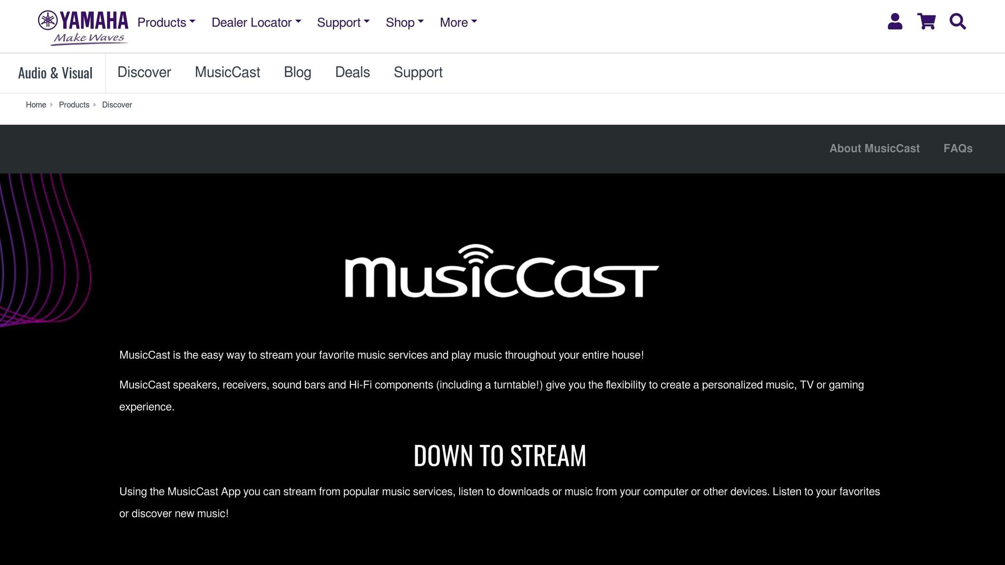Select Products in the breadcrumb trail
This screenshot has height=565, width=1005.
pyautogui.click(x=74, y=104)
